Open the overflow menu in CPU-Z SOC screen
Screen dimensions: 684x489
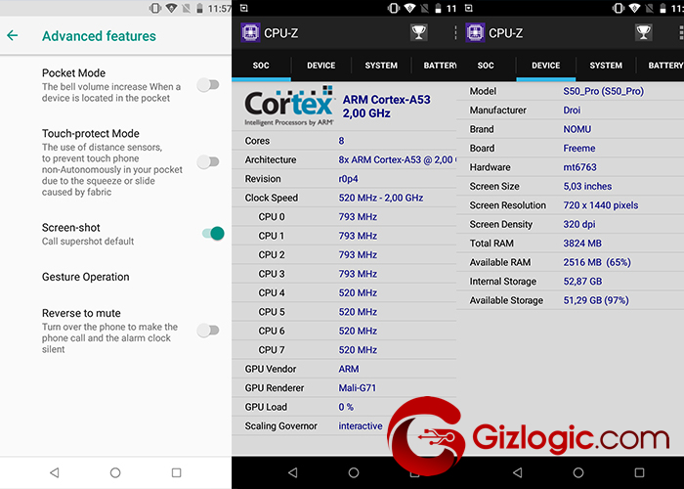(455, 32)
